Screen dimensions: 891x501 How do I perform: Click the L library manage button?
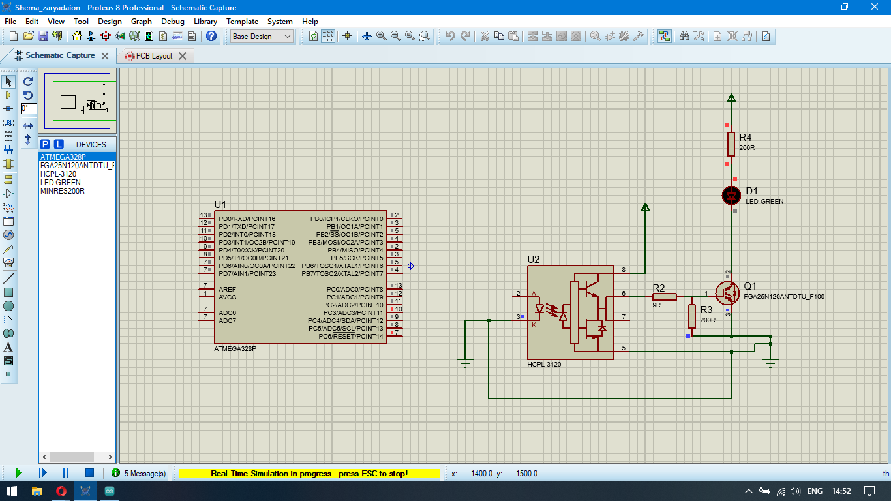[x=59, y=144]
